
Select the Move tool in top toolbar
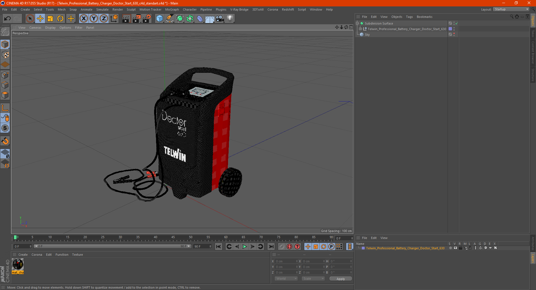40,19
